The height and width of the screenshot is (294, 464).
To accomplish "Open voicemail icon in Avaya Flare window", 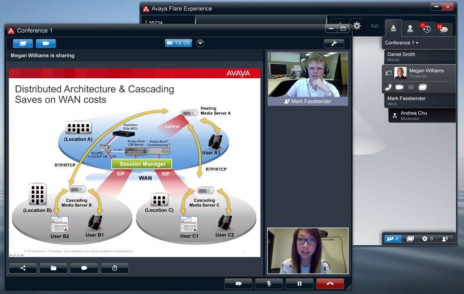I will [x=375, y=26].
